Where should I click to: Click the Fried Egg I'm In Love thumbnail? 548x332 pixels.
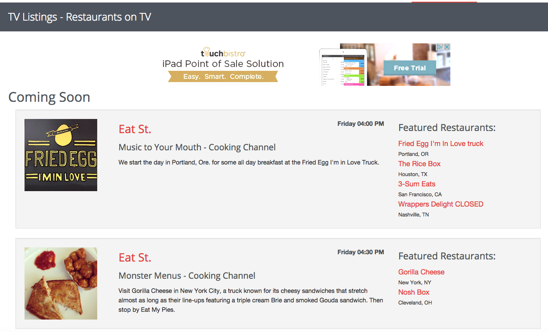[x=61, y=155]
